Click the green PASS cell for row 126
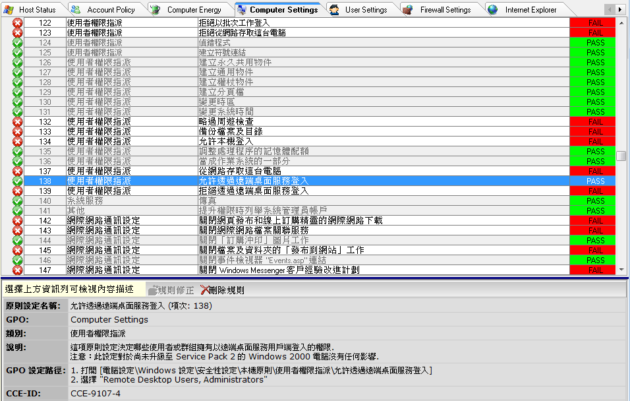Image resolution: width=630 pixels, height=401 pixels. click(x=595, y=63)
